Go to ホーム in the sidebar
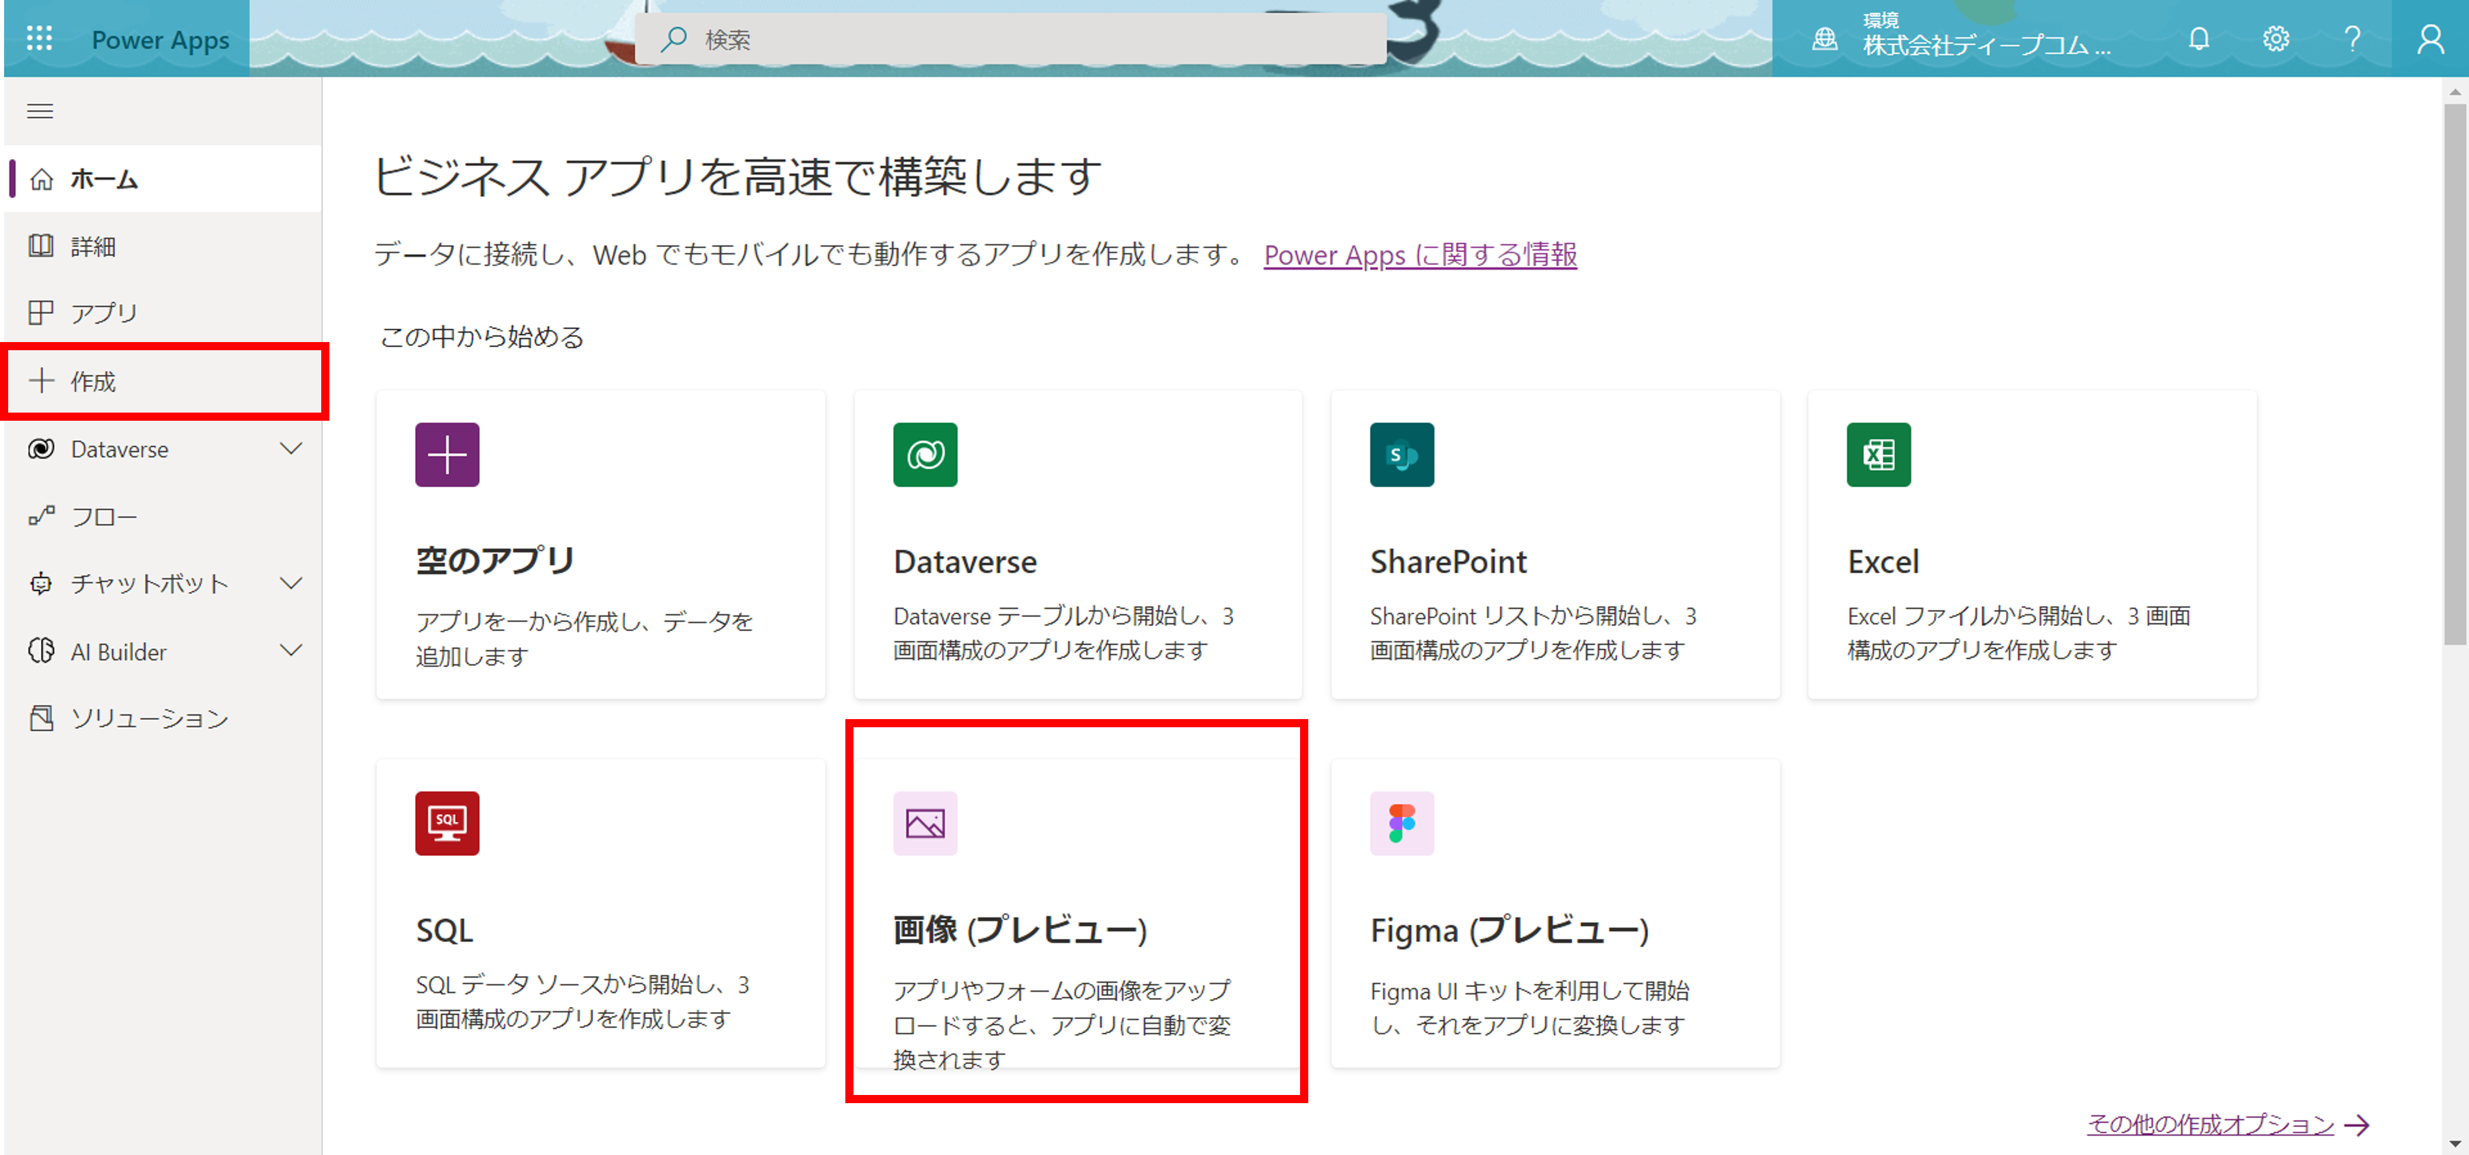Screen dimensions: 2469x1155 pyautogui.click(x=163, y=179)
